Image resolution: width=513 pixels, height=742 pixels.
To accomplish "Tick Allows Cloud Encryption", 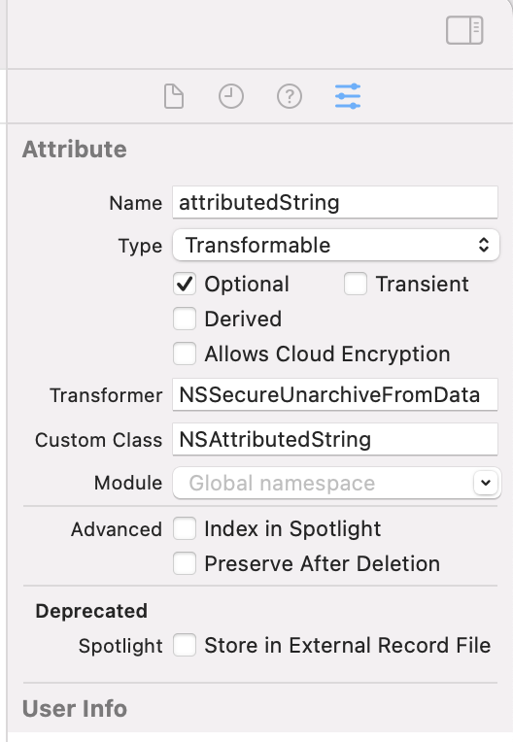I will point(185,354).
